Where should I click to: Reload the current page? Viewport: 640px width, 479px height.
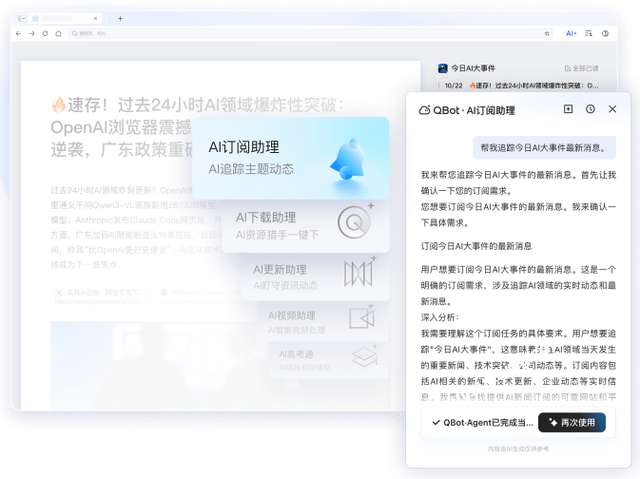45,33
